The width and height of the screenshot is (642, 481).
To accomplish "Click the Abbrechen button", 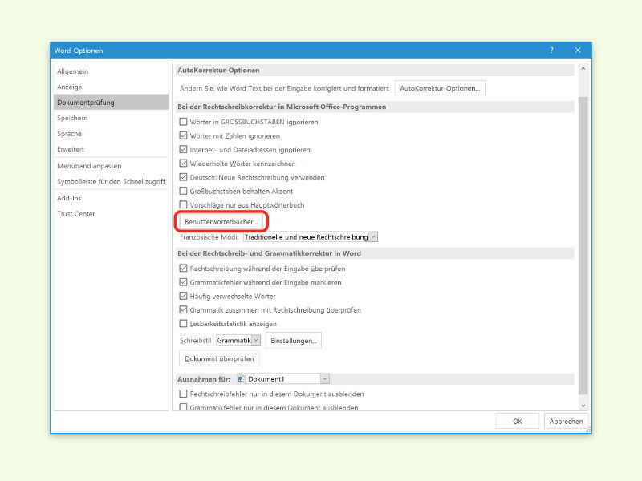I will coord(567,422).
